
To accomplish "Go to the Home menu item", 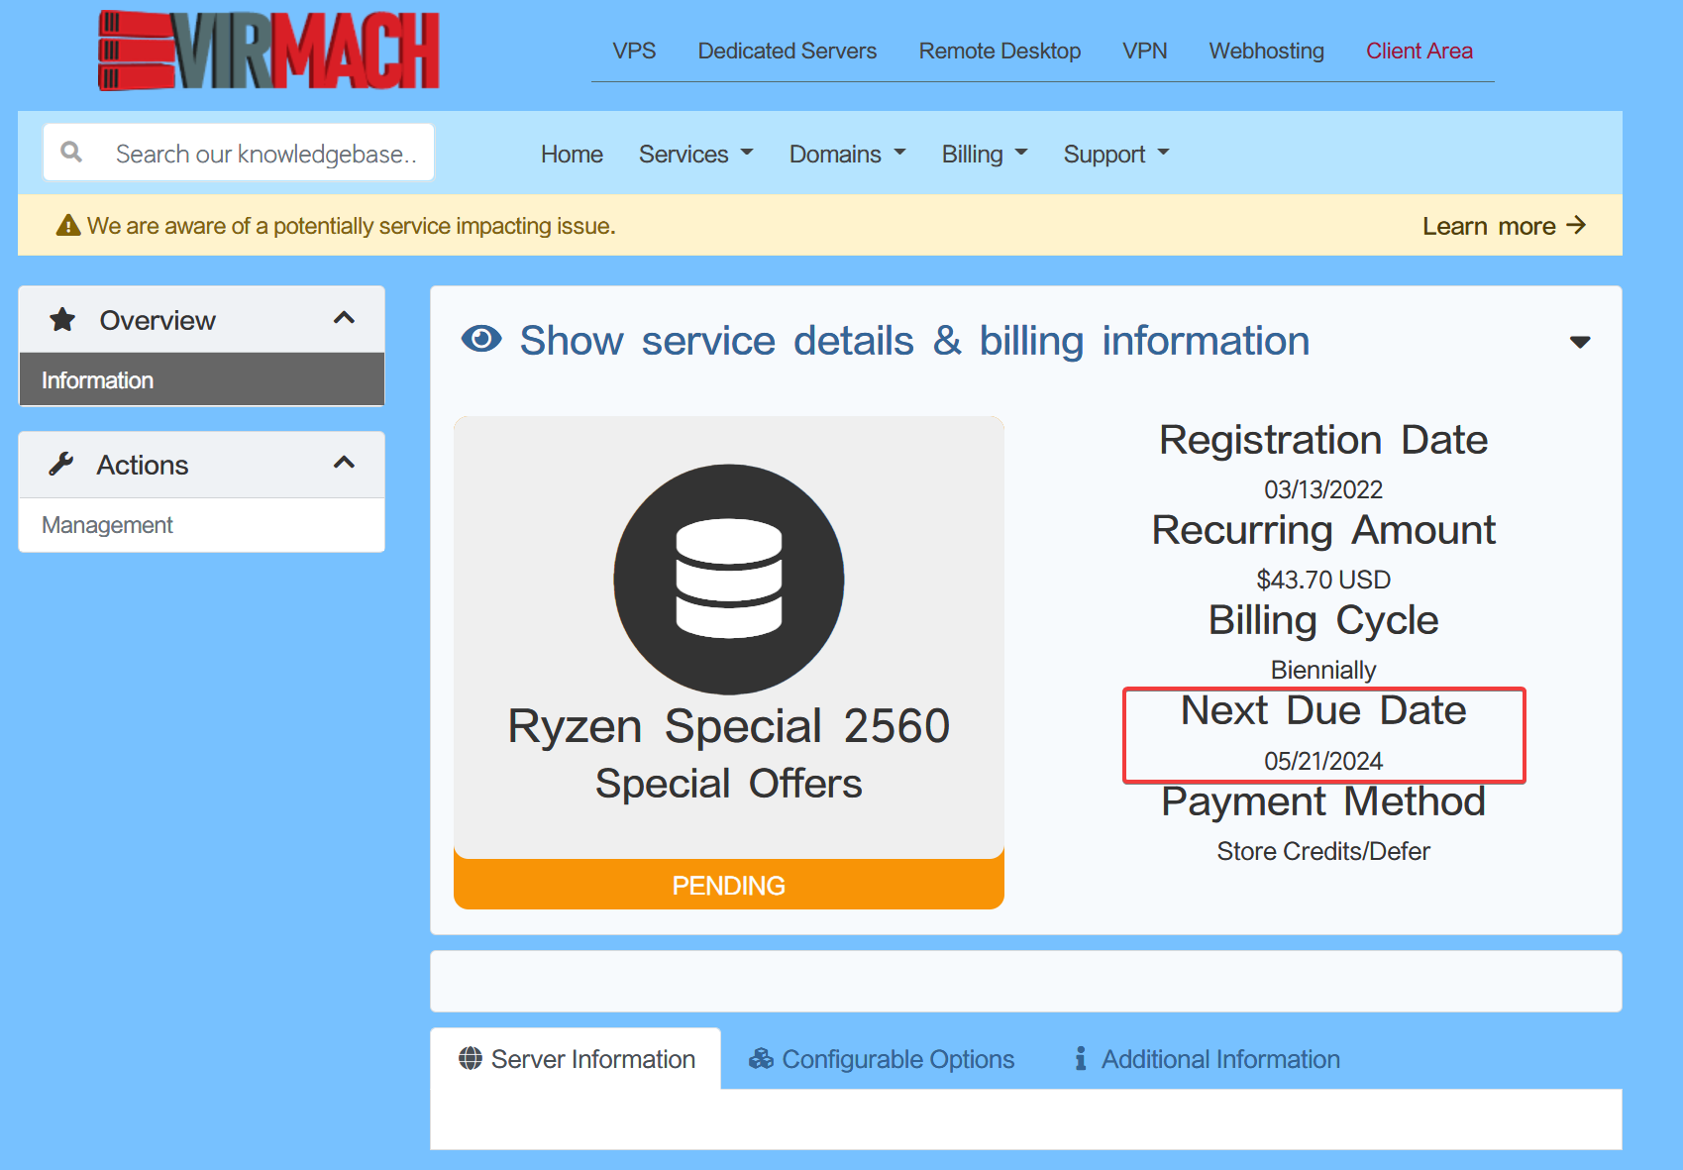I will (572, 155).
